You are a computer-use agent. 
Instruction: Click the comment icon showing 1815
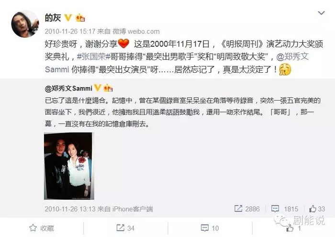tap(285, 209)
